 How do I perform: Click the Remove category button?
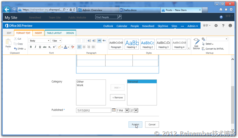(118, 98)
